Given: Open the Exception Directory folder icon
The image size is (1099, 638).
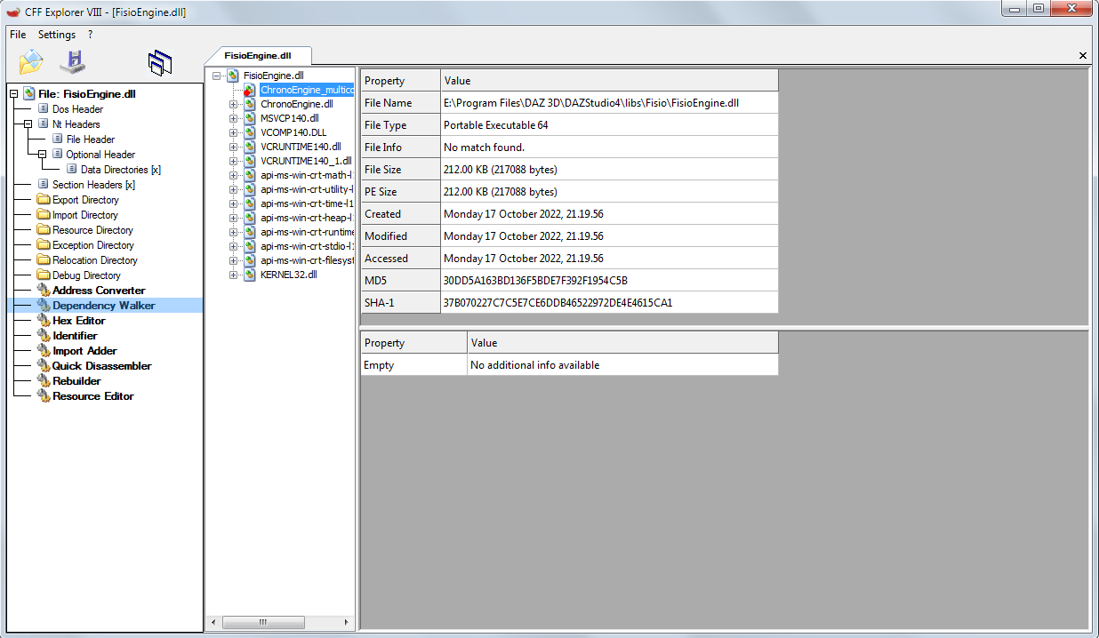Looking at the screenshot, I should point(44,245).
